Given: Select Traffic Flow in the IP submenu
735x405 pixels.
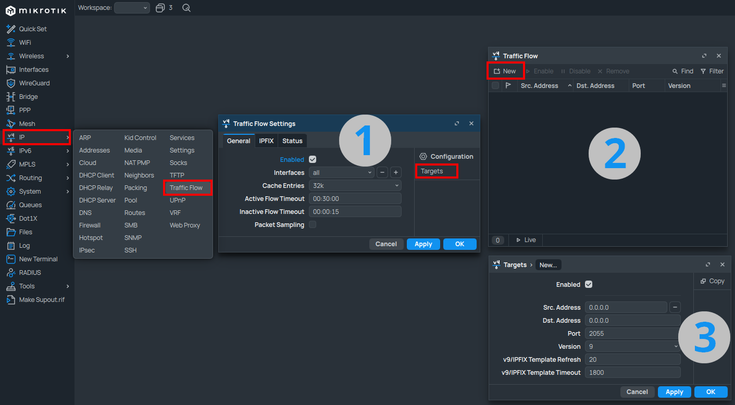Looking at the screenshot, I should point(186,188).
